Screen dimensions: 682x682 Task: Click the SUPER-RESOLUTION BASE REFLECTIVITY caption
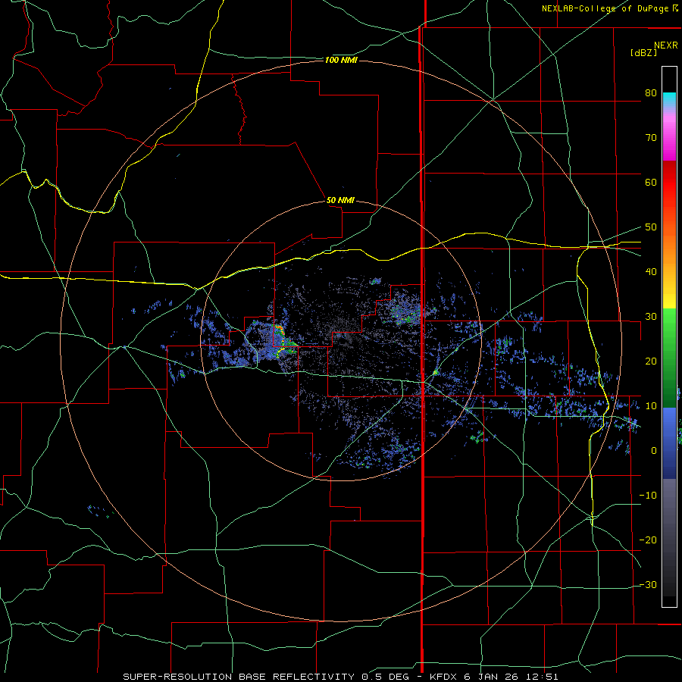[x=239, y=677]
